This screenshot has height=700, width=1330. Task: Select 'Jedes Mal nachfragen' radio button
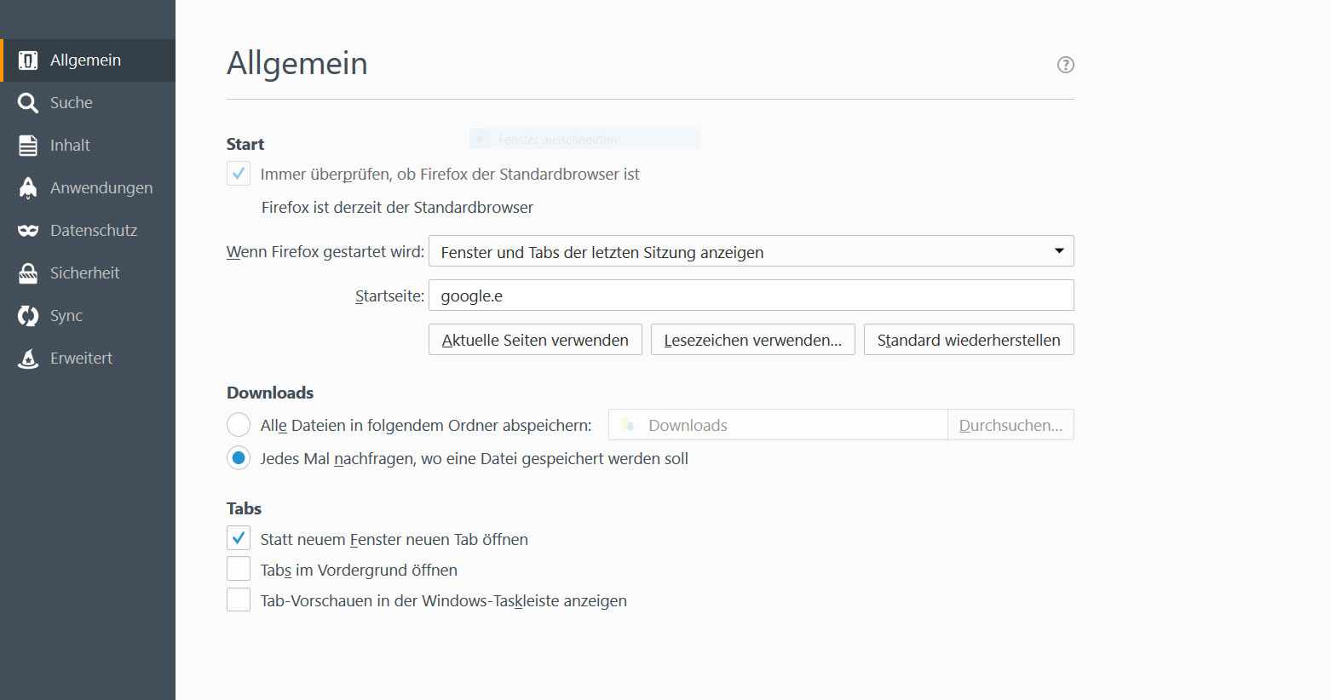coord(239,458)
